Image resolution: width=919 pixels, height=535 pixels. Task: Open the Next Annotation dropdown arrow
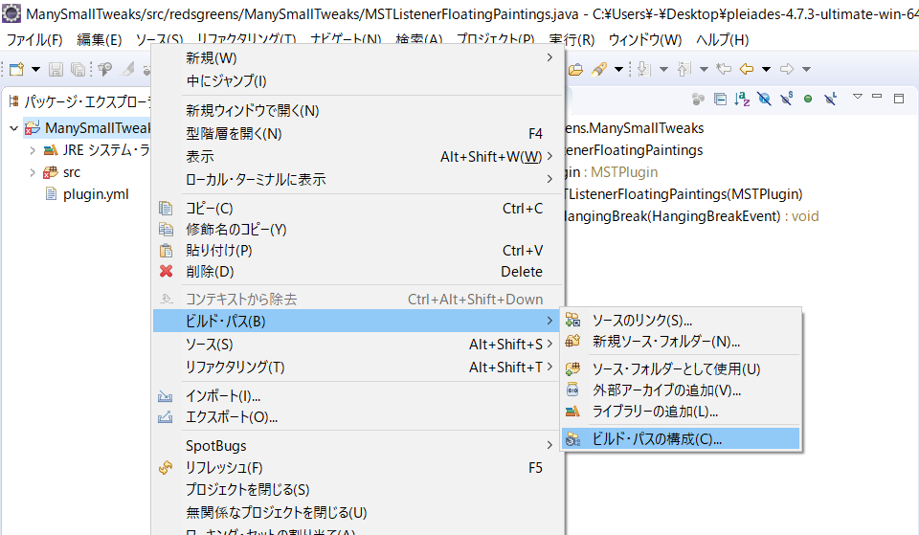[663, 69]
